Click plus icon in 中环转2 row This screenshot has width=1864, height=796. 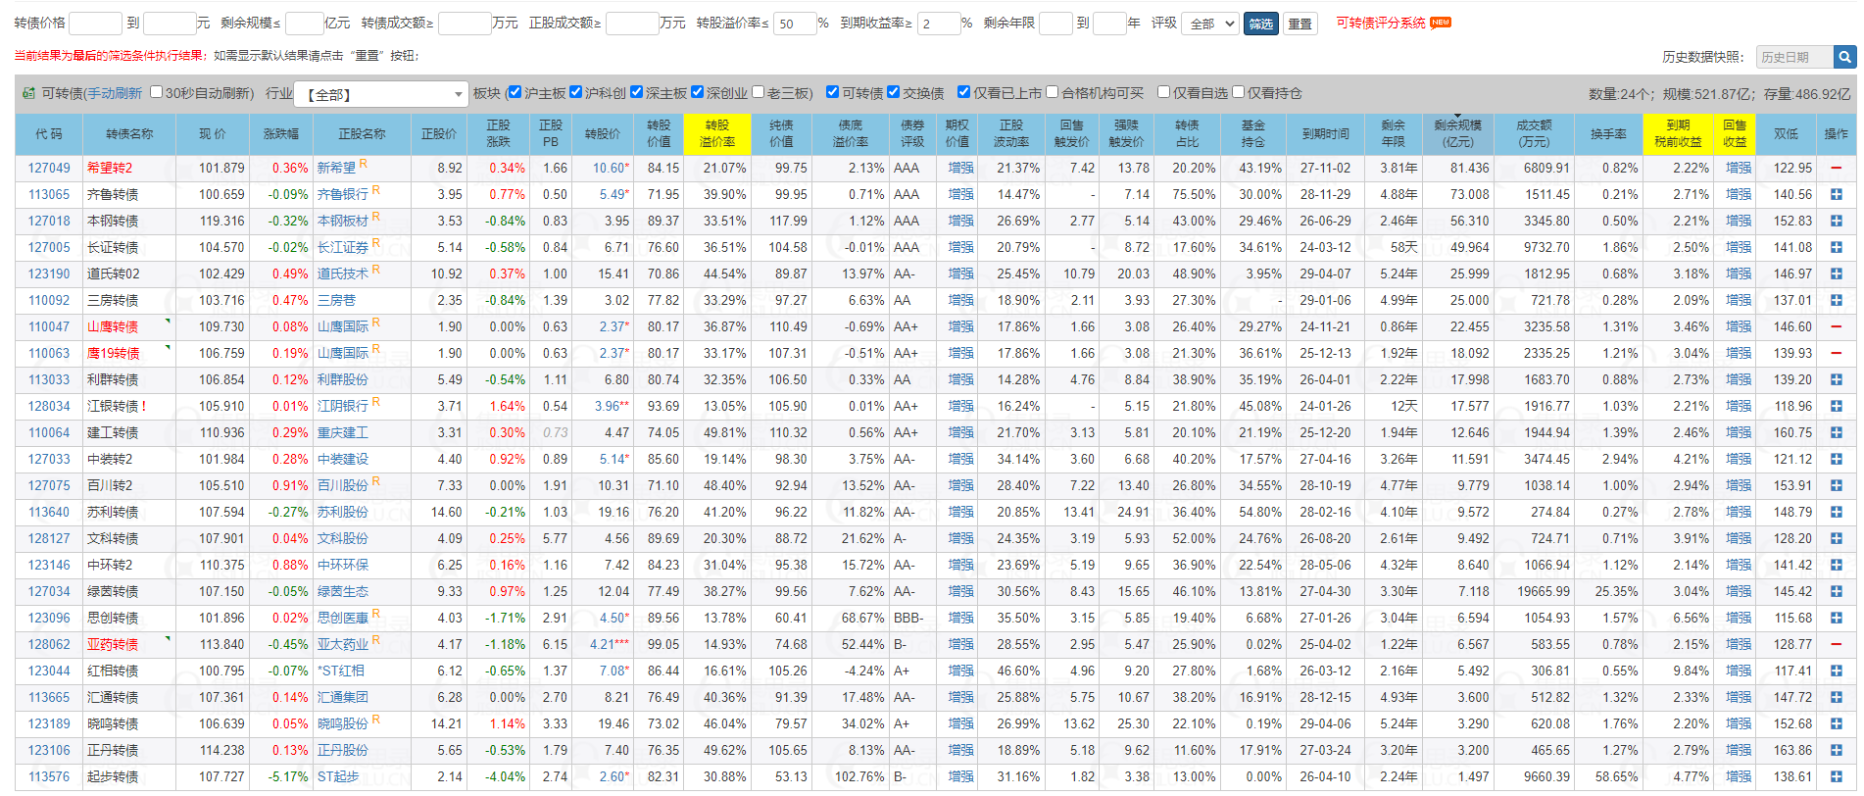point(1836,566)
